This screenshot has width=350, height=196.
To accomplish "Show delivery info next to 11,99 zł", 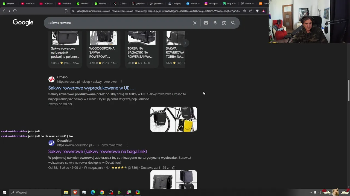I will [x=174, y=168].
